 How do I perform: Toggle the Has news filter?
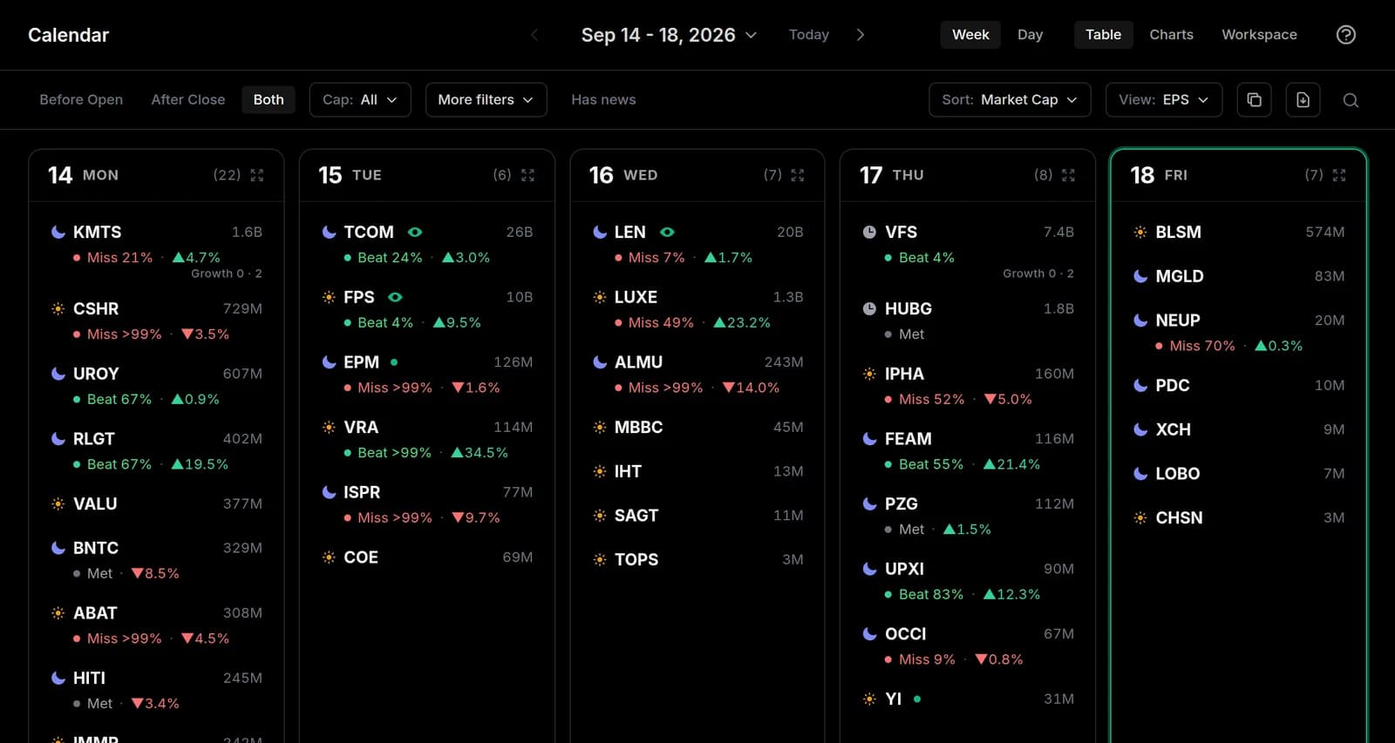(603, 99)
